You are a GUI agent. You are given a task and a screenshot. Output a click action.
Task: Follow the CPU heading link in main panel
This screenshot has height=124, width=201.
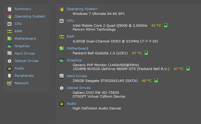(70, 21)
